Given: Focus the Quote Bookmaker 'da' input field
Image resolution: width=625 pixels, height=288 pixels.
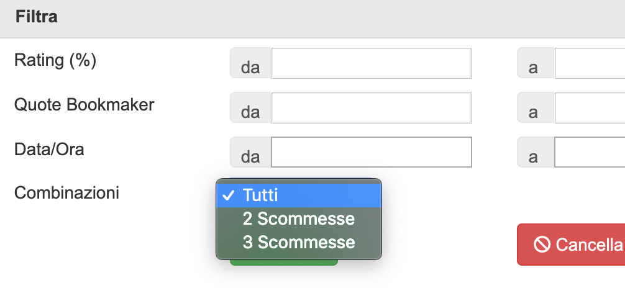Looking at the screenshot, I should point(372,108).
